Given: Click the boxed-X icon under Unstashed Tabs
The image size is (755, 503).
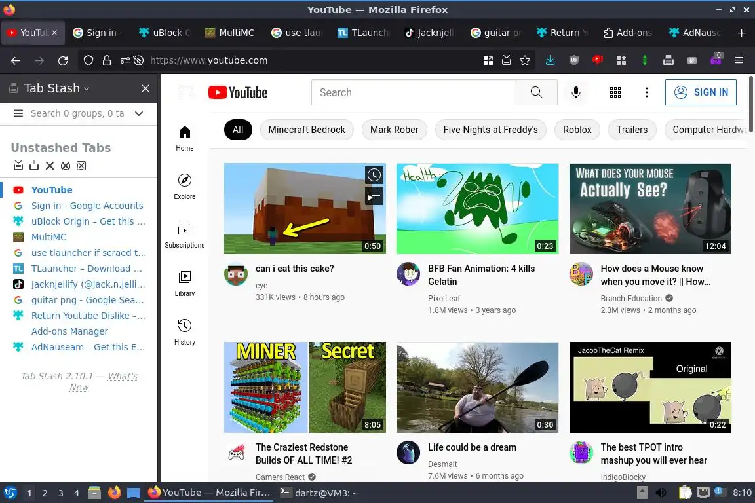Looking at the screenshot, I should pyautogui.click(x=81, y=166).
